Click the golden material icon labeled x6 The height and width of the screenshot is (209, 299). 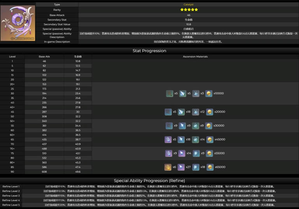click(168, 167)
